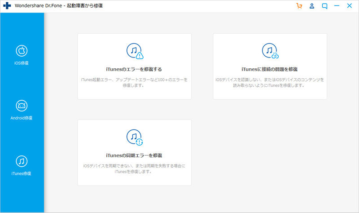The height and width of the screenshot is (213, 359).
Task: Switch to the iOS修復 sidebar label
Action: 21,63
